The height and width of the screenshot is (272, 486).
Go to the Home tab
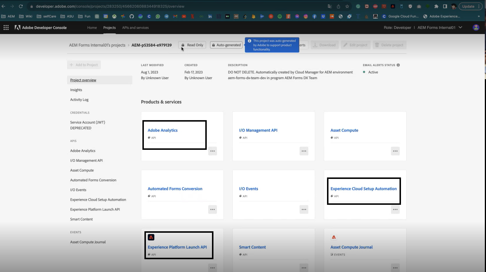coord(92,28)
